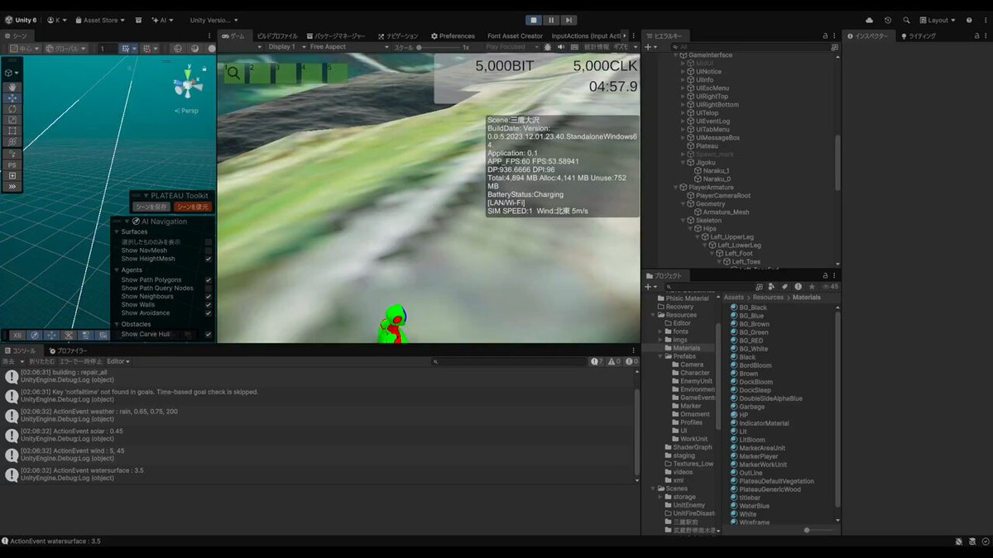Switch to the Preferences tab
The height and width of the screenshot is (558, 993).
pyautogui.click(x=453, y=36)
